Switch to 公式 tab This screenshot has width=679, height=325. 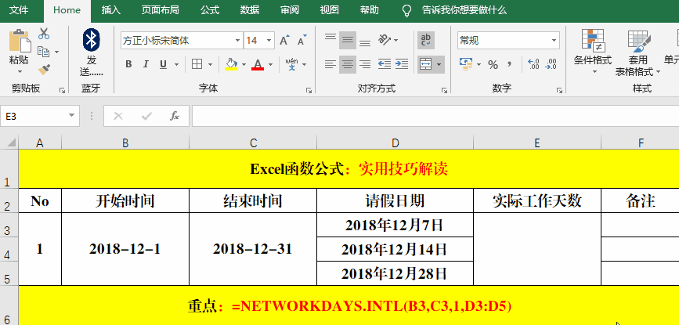[210, 10]
